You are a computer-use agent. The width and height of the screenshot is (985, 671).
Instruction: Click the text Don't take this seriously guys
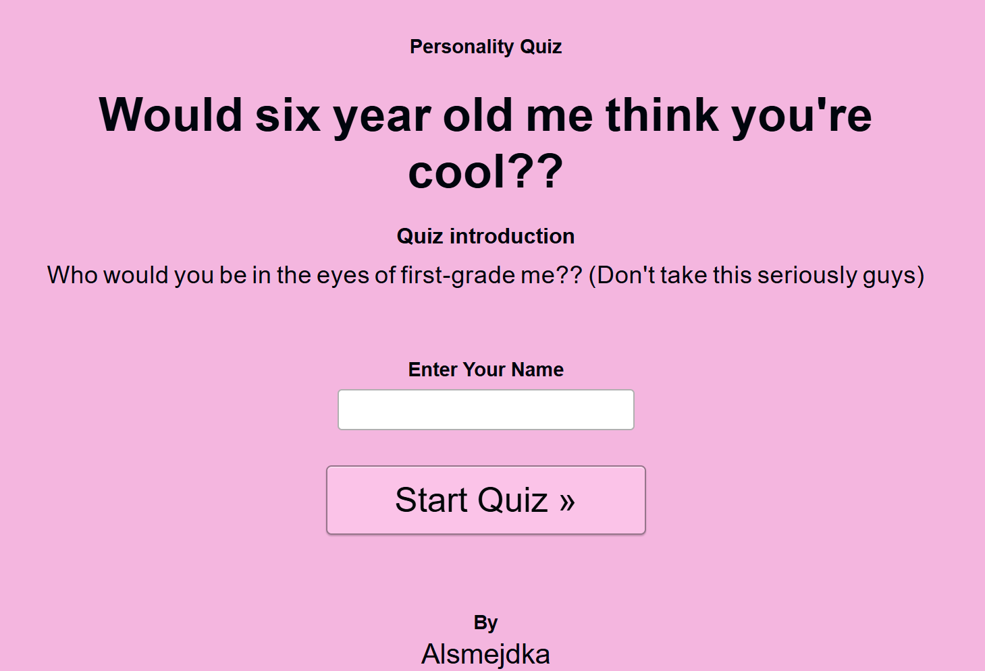pos(756,275)
